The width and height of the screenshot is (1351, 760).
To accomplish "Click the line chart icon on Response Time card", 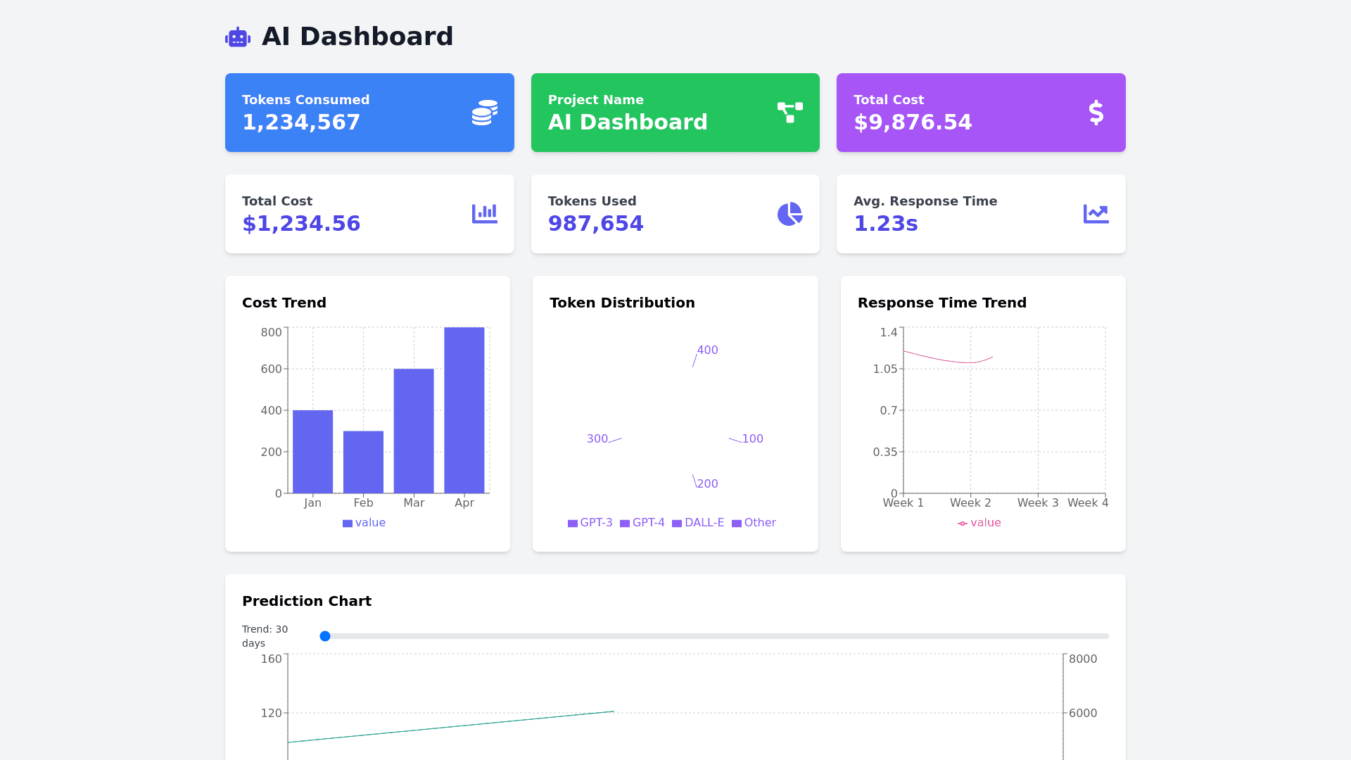I will tap(1096, 214).
